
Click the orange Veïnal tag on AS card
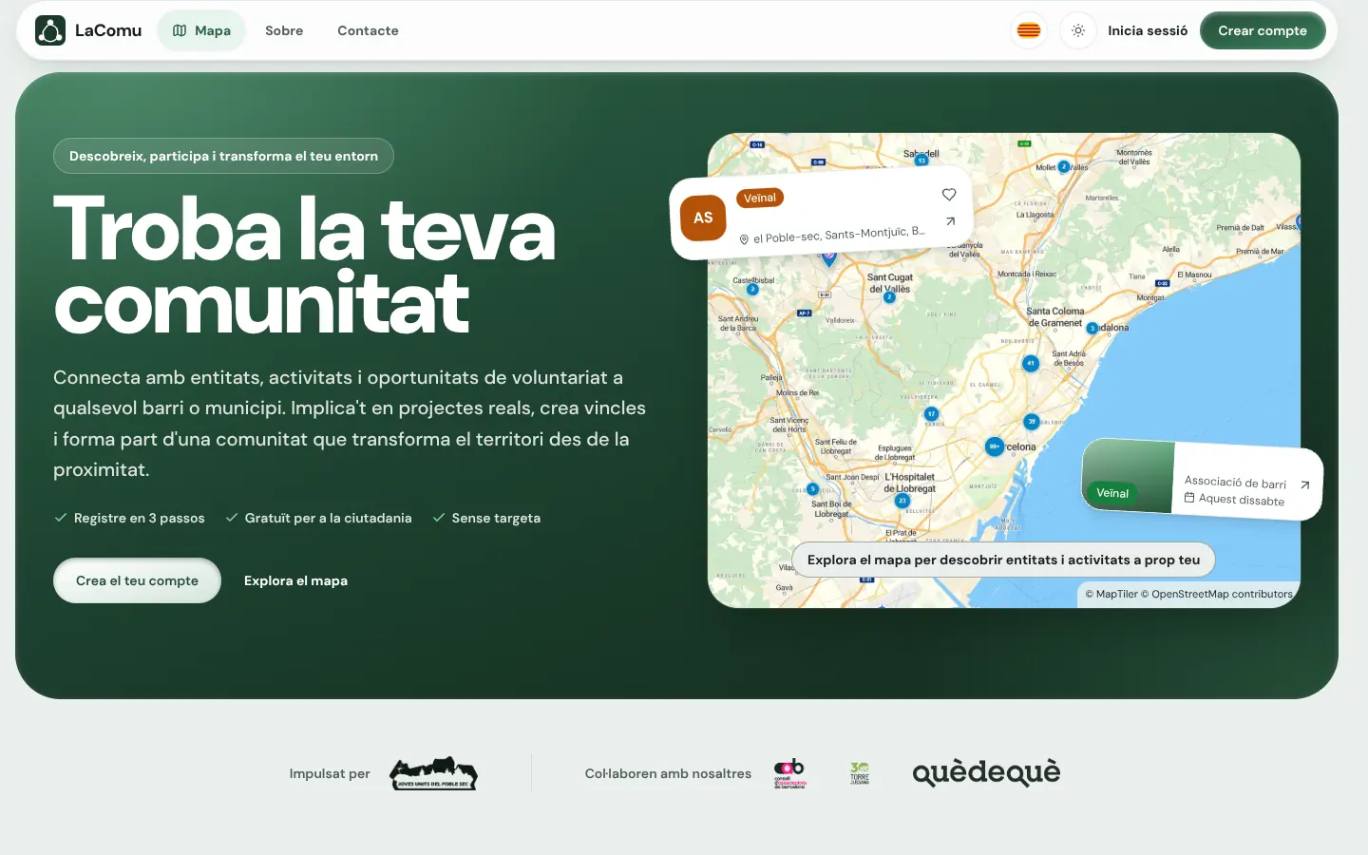760,198
